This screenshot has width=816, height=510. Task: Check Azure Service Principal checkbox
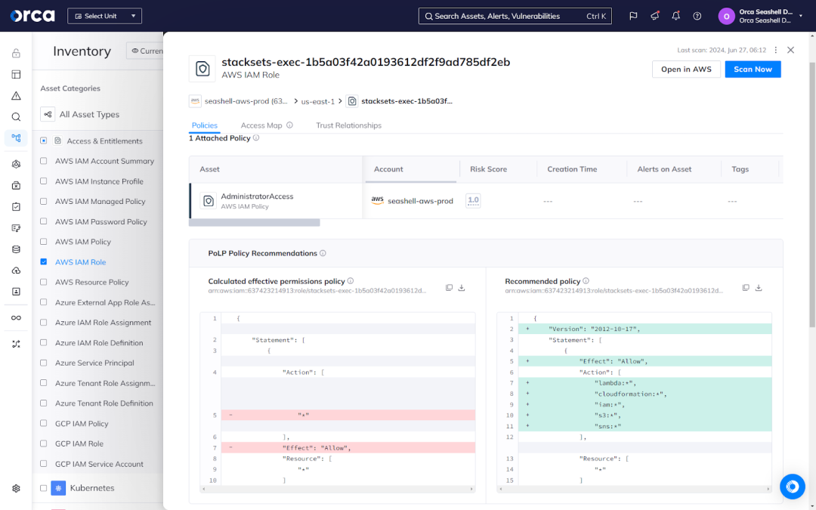coord(44,363)
